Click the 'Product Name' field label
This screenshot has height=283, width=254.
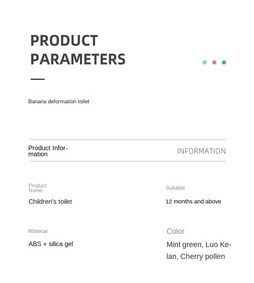(37, 188)
